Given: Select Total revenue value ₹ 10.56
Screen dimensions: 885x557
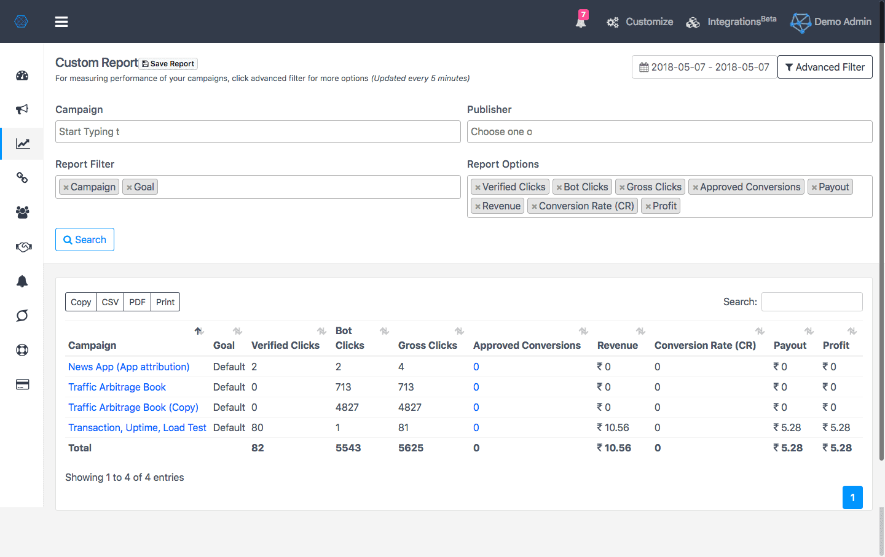Looking at the screenshot, I should pyautogui.click(x=614, y=448).
